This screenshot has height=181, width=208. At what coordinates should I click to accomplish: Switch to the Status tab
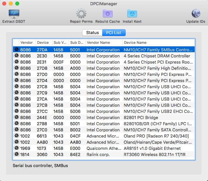tap(92, 32)
